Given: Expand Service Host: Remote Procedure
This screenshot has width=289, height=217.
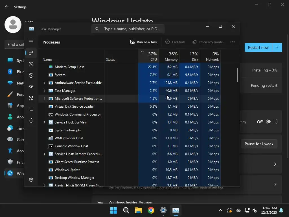Looking at the screenshot, I should click(44, 154).
